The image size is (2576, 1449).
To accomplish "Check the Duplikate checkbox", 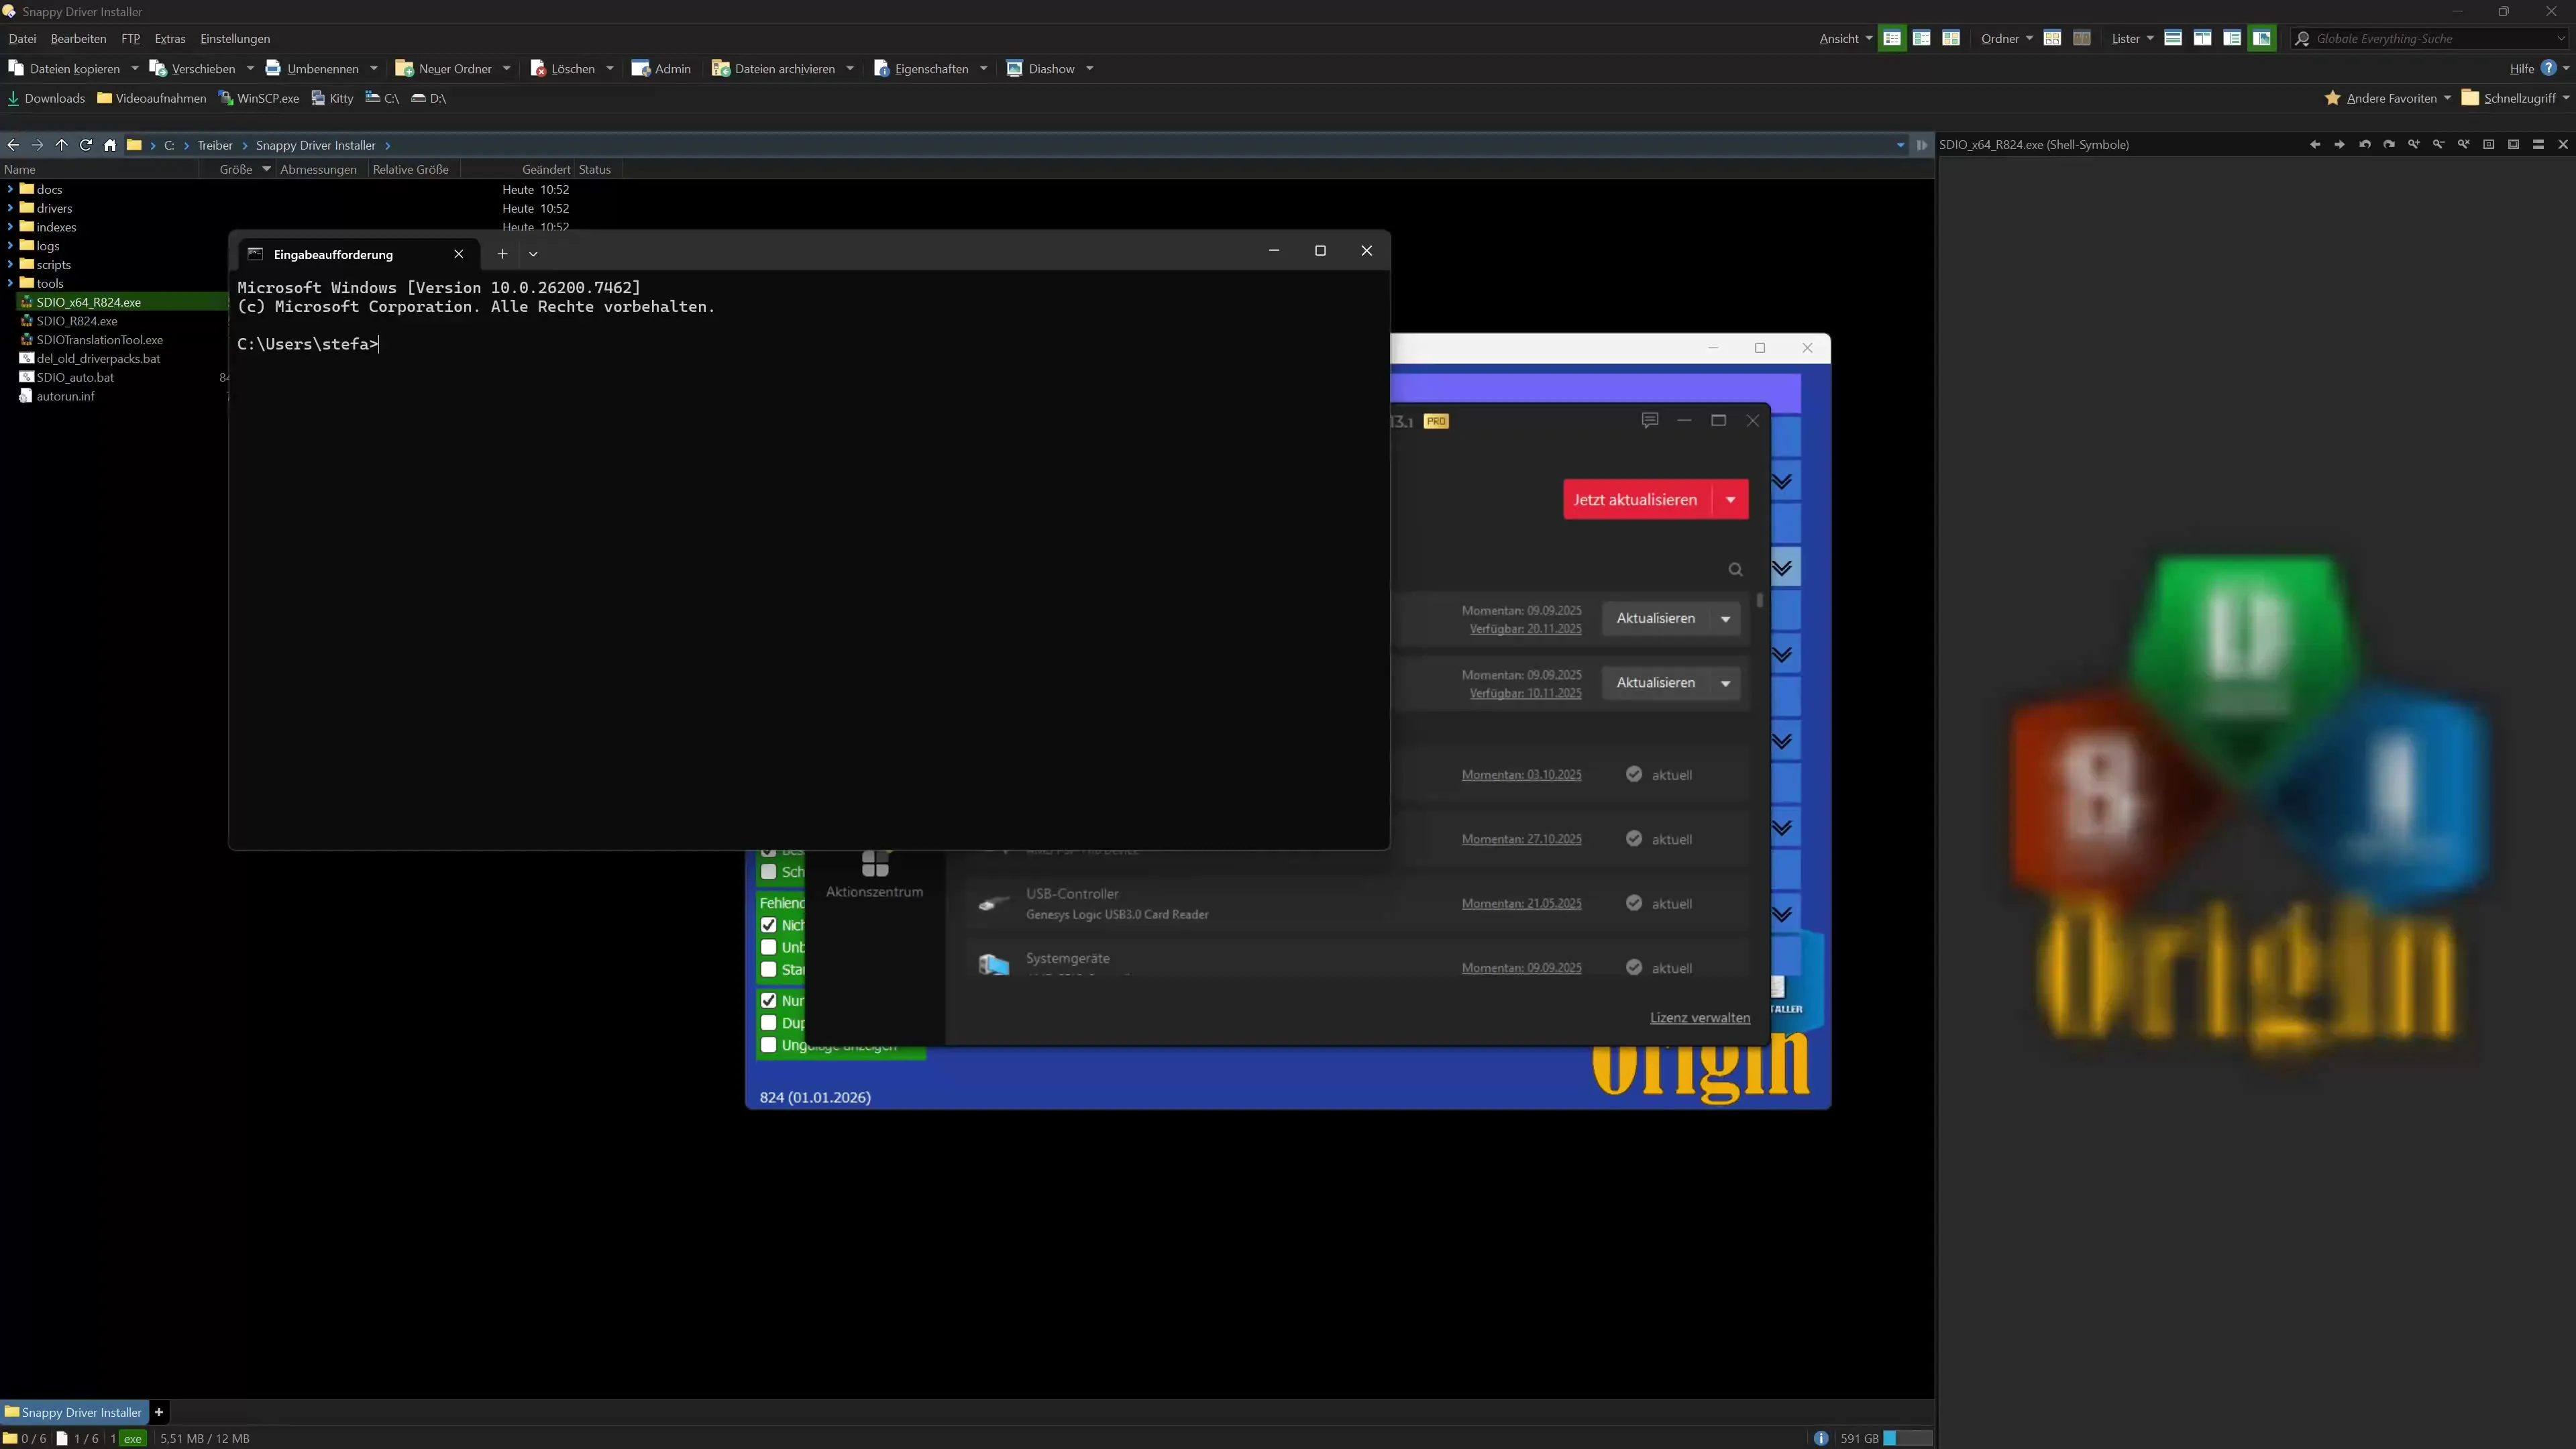I will coord(769,1023).
